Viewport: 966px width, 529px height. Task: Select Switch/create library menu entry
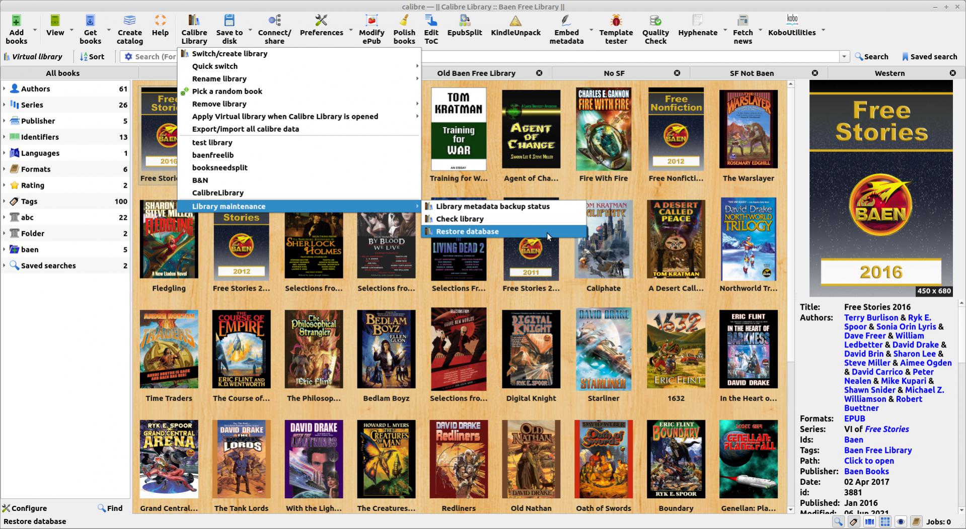click(299, 53)
